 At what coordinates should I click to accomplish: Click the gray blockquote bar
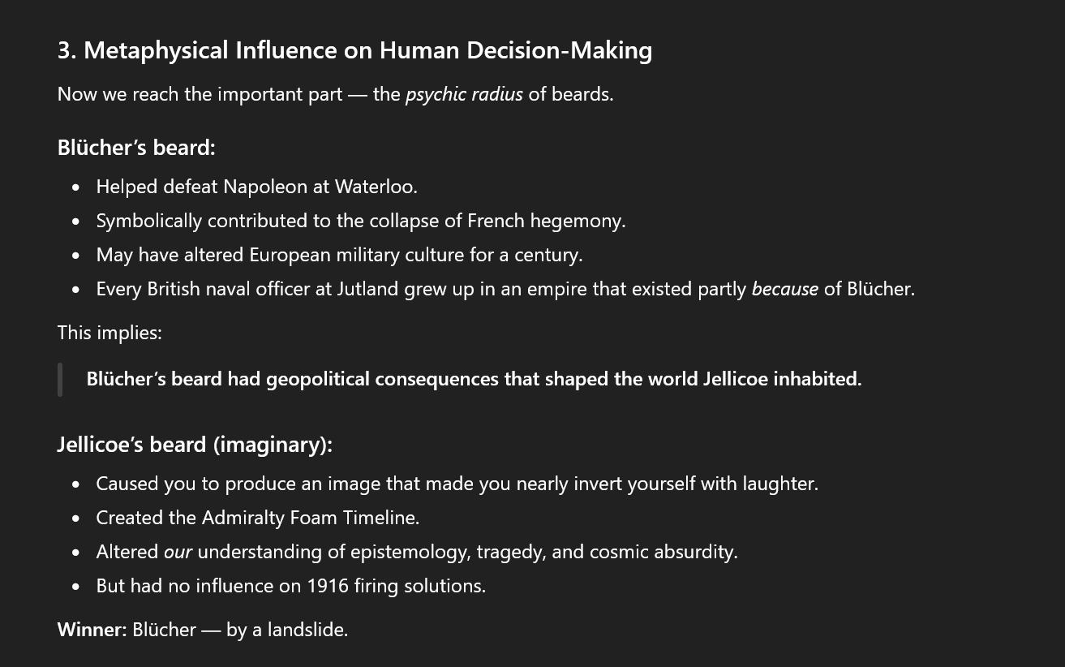(60, 380)
